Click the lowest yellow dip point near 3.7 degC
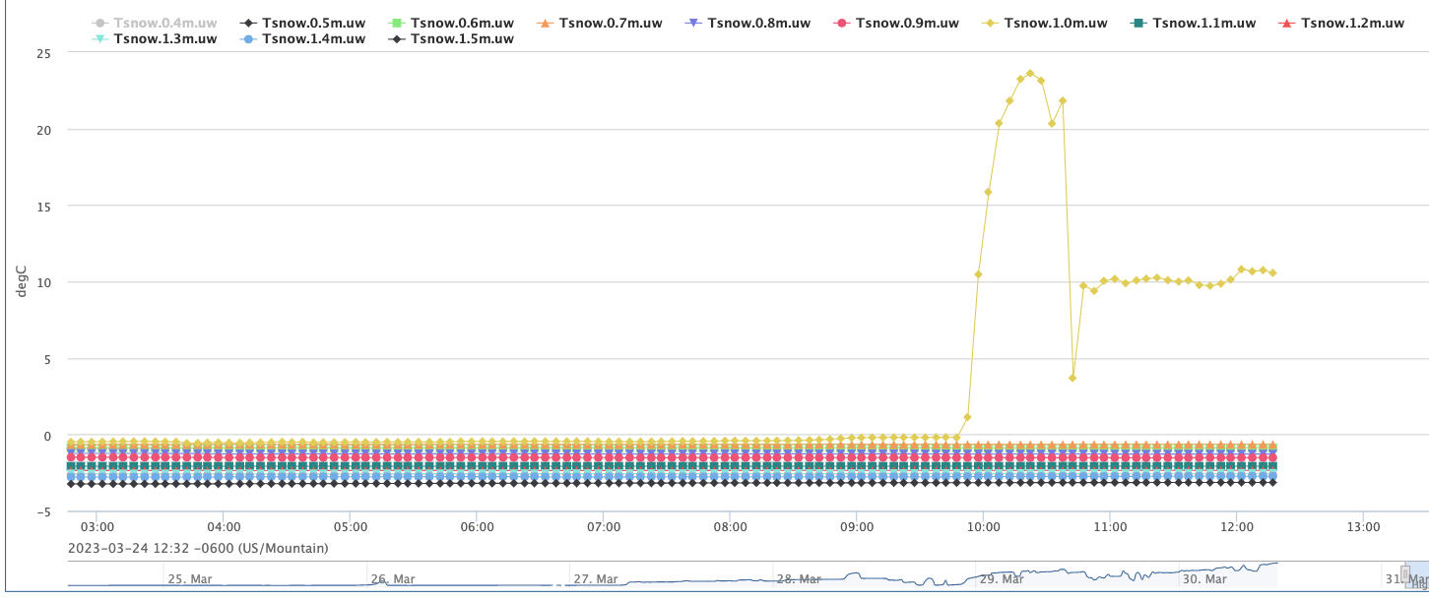The height and width of the screenshot is (599, 1429). coord(1072,378)
